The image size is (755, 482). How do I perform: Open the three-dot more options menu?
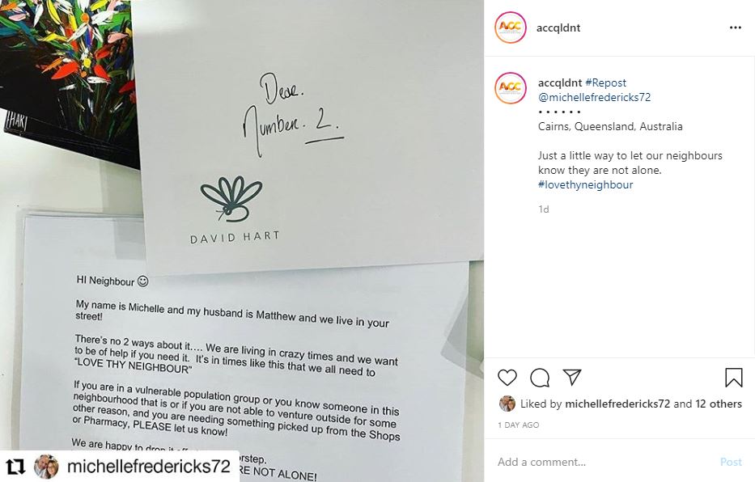[736, 27]
